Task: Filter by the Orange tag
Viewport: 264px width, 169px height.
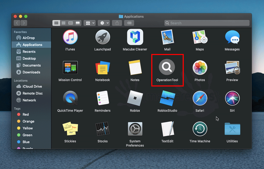Action: tap(31, 121)
